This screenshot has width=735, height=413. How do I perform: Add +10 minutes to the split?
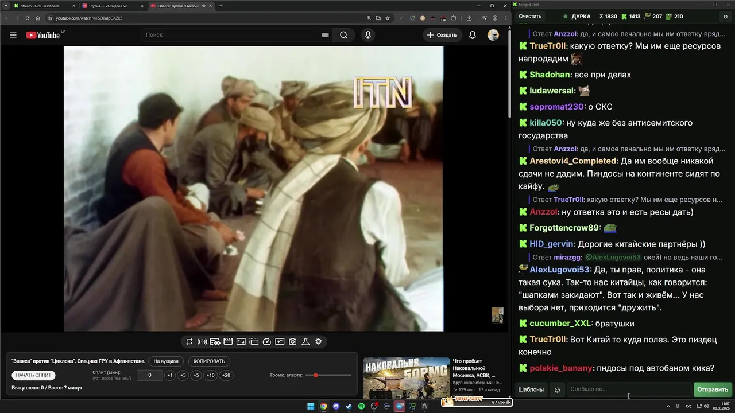211,375
